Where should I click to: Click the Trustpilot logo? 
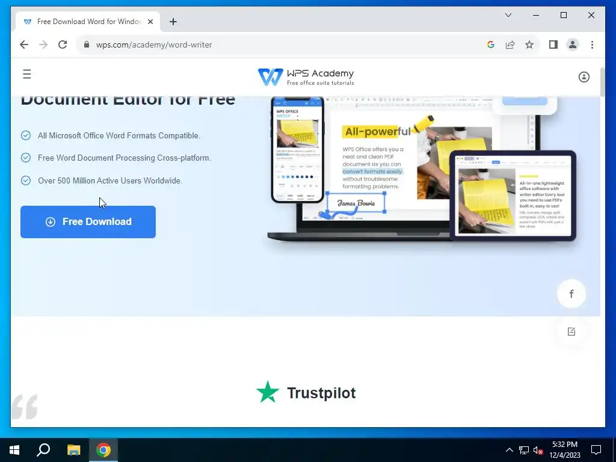[x=306, y=392]
